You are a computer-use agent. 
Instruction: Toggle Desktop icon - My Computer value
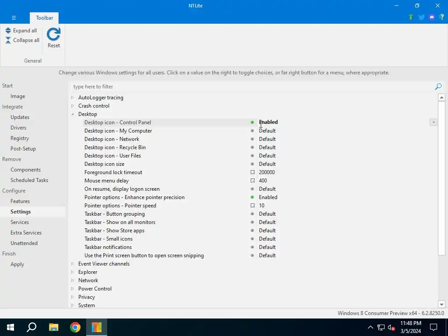[x=267, y=131]
